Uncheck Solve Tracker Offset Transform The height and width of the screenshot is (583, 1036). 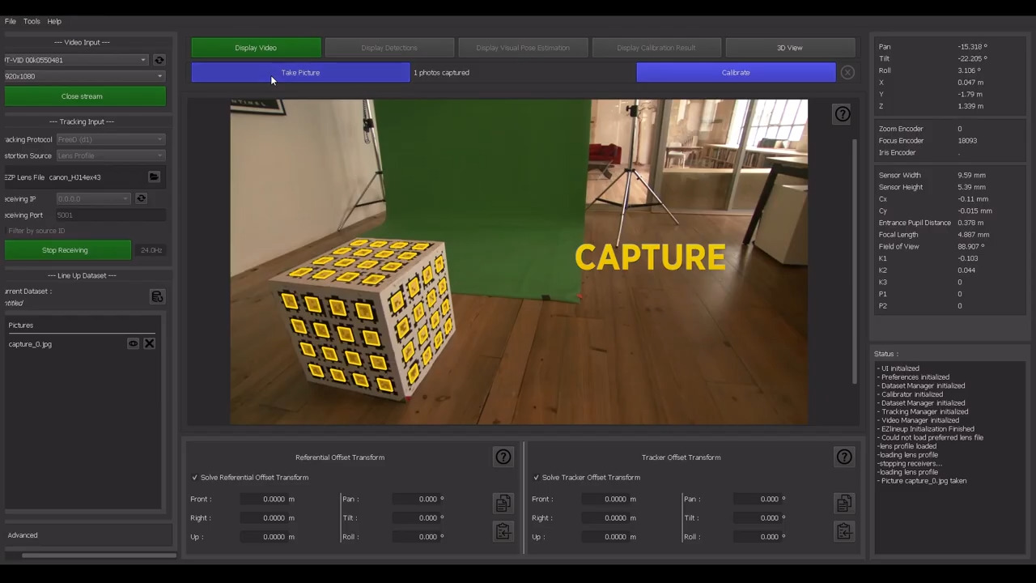(536, 478)
